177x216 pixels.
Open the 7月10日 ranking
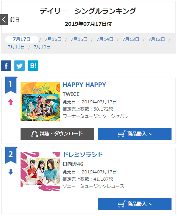(x=42, y=47)
